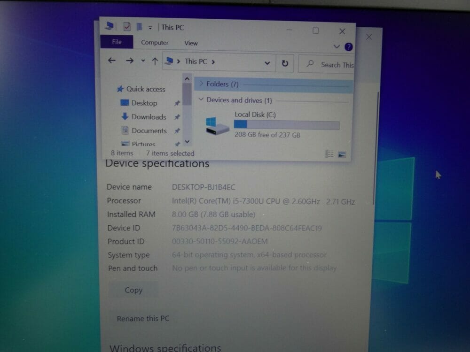Expand the Folders (7) group

(x=201, y=84)
